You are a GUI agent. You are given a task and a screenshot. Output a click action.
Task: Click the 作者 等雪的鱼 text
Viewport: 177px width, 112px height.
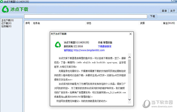tap(105, 42)
